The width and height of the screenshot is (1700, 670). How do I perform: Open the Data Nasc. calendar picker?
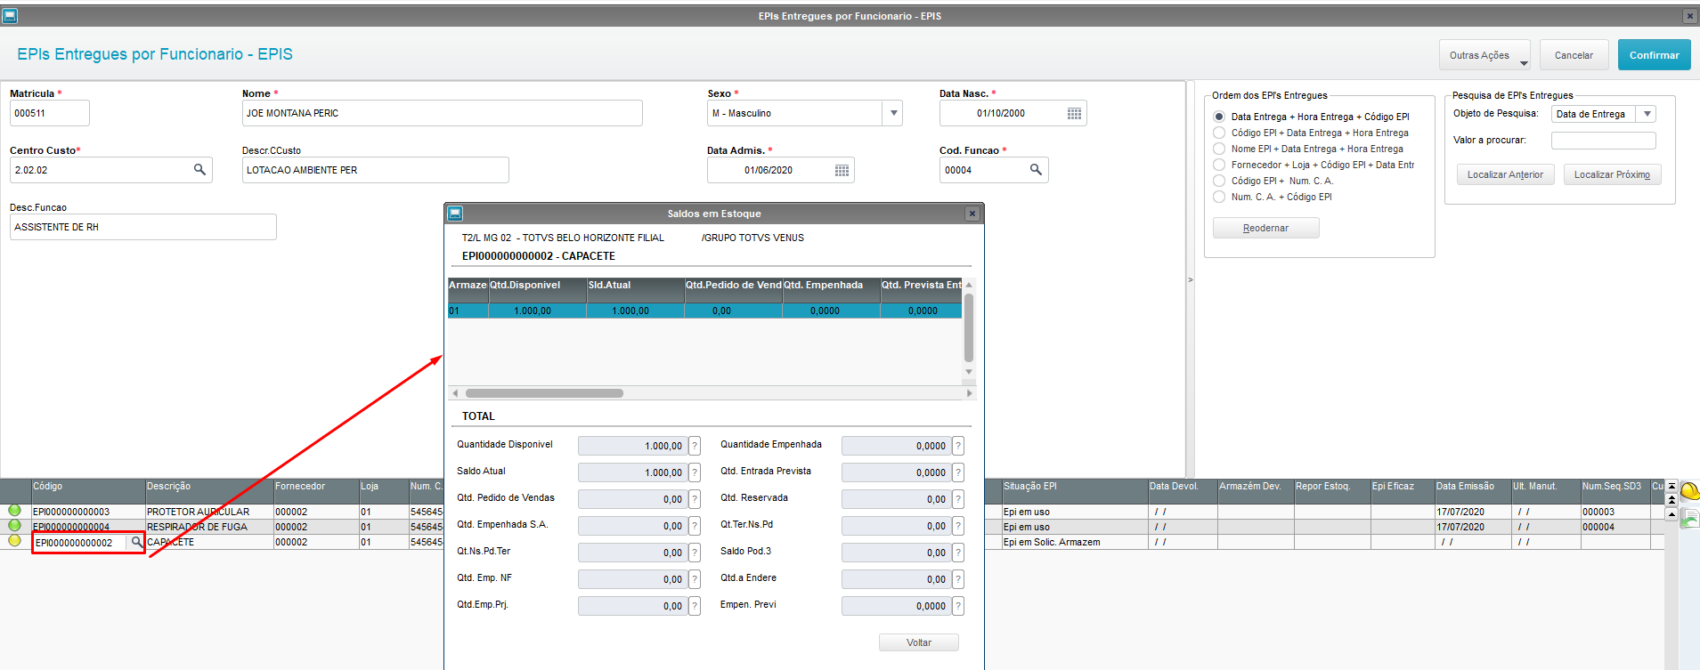click(x=1074, y=113)
